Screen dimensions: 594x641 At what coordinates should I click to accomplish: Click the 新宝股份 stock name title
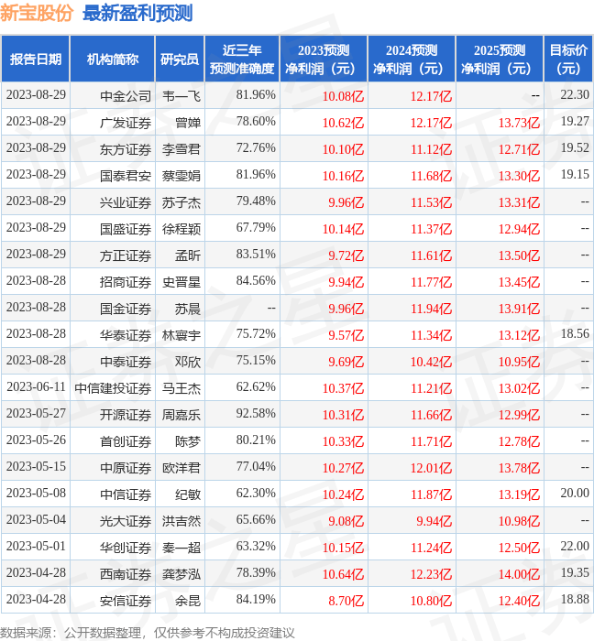coord(38,14)
